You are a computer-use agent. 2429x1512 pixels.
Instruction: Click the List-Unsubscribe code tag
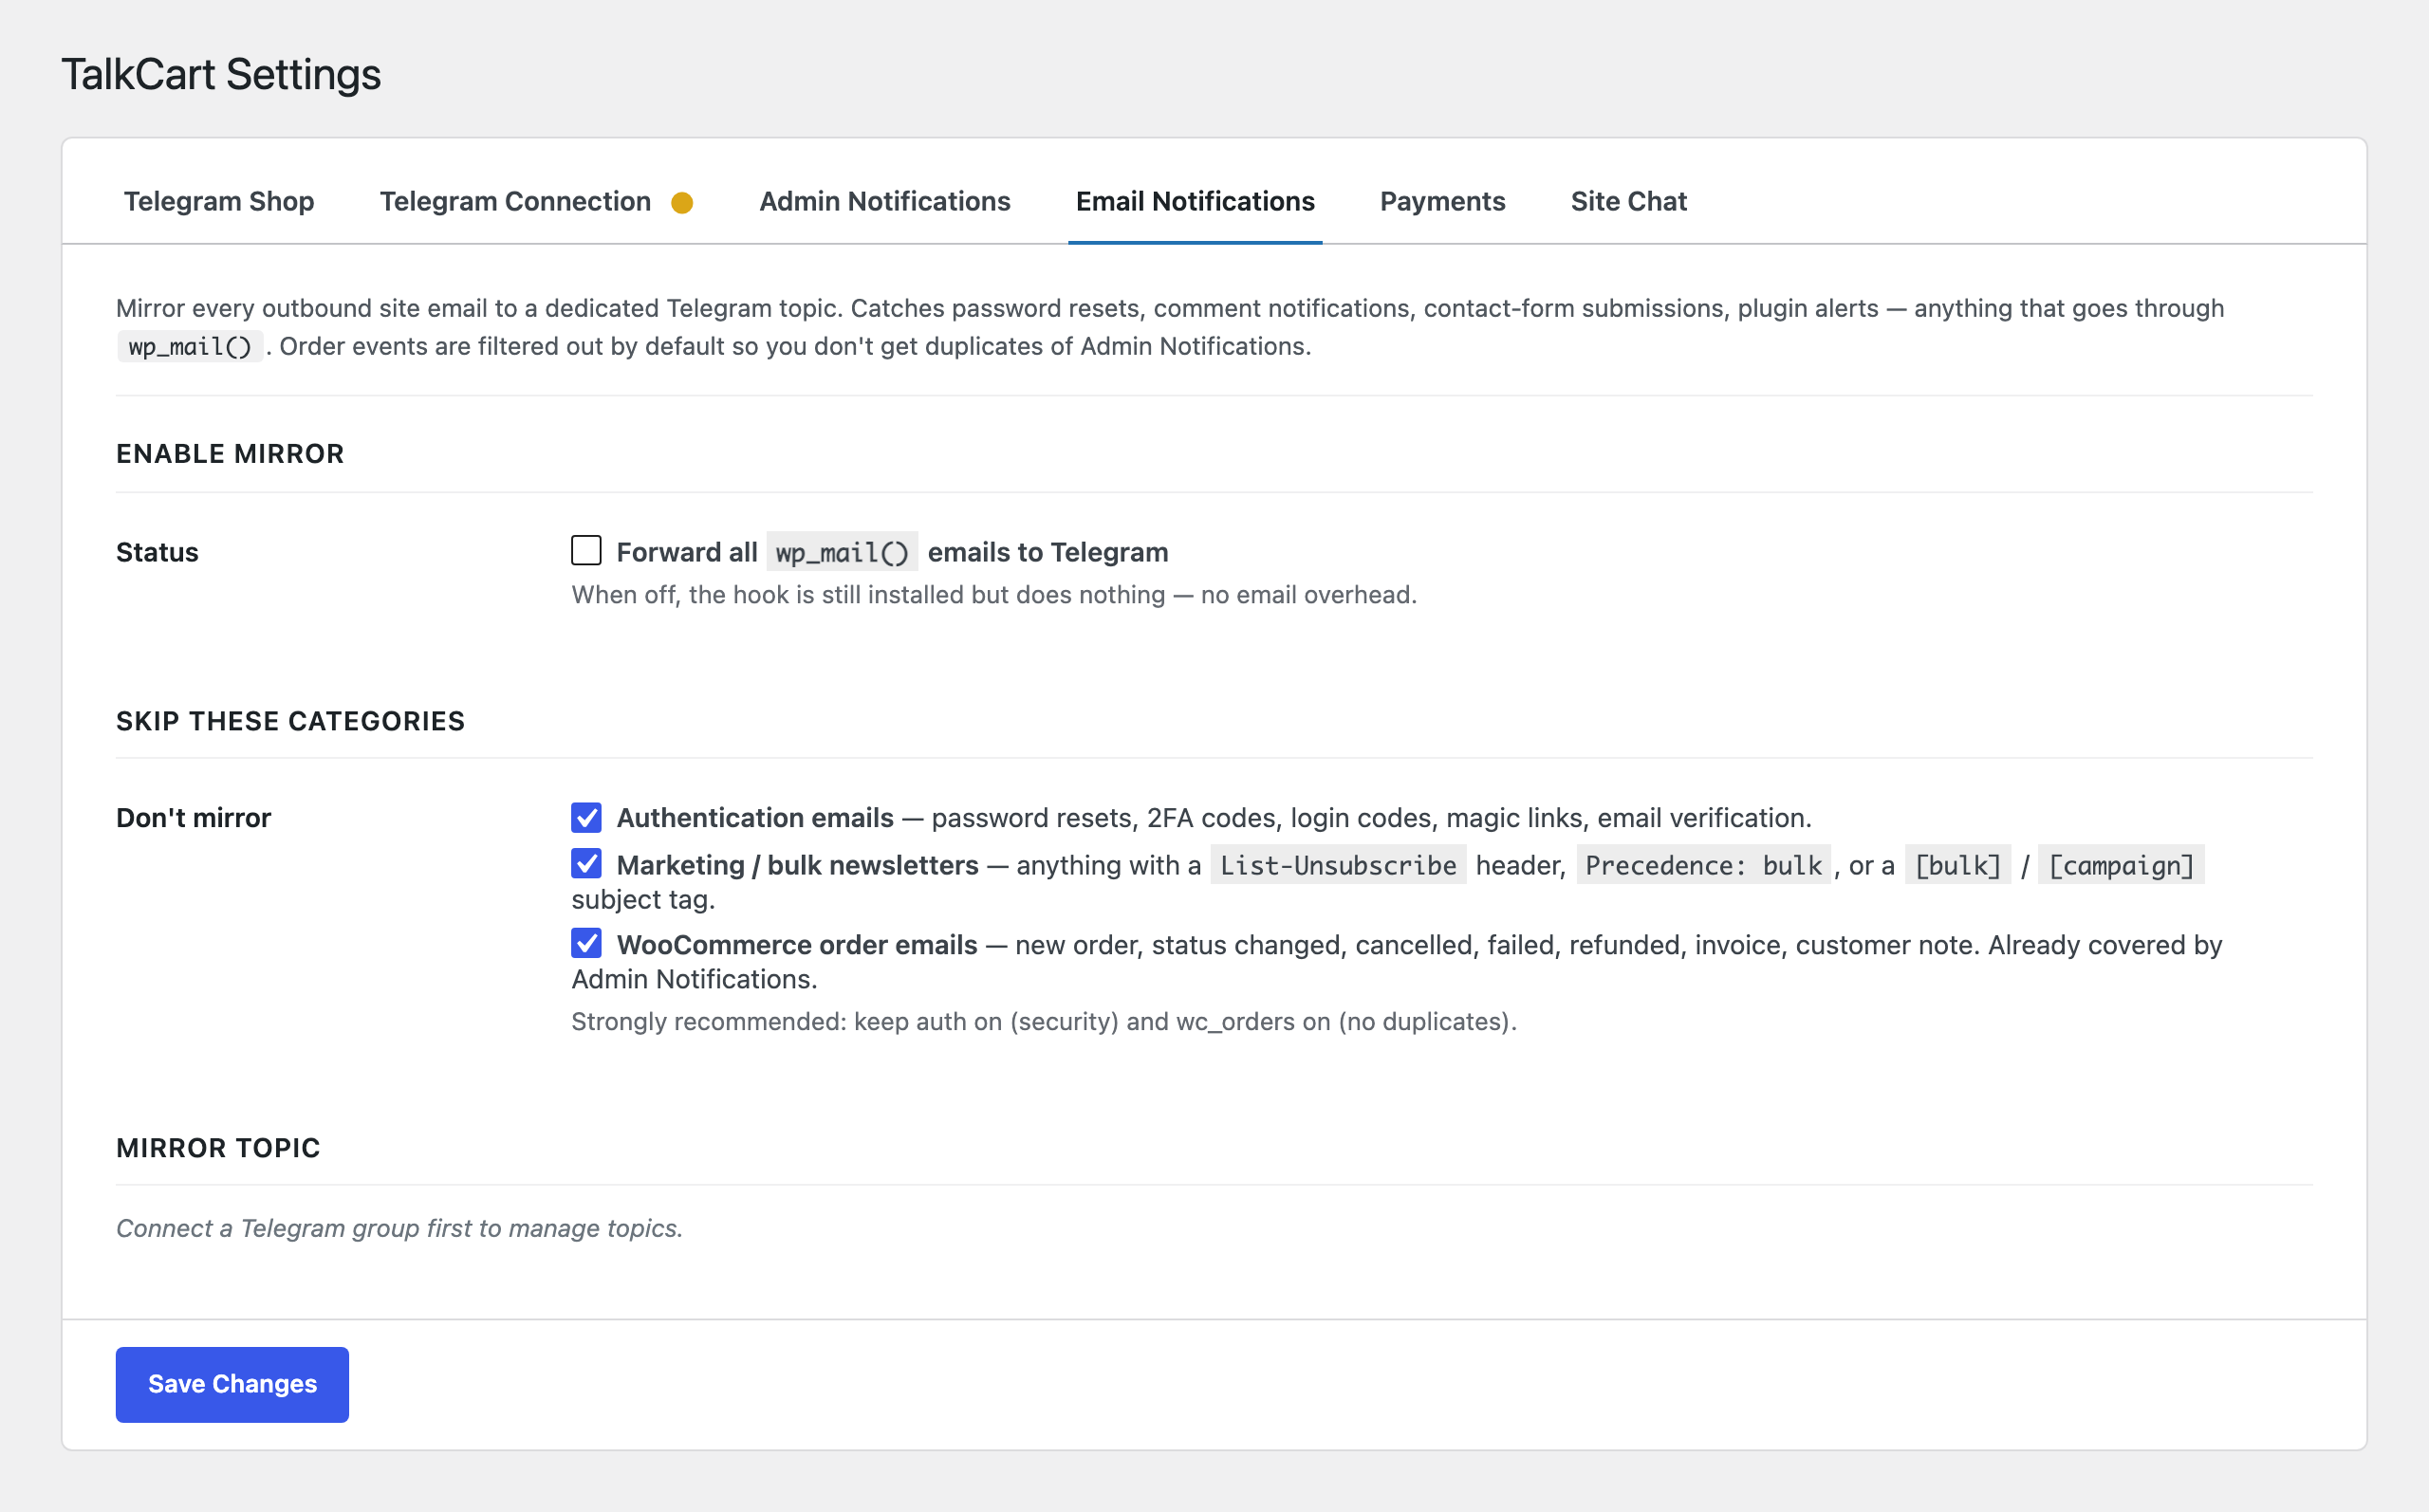(x=1338, y=865)
